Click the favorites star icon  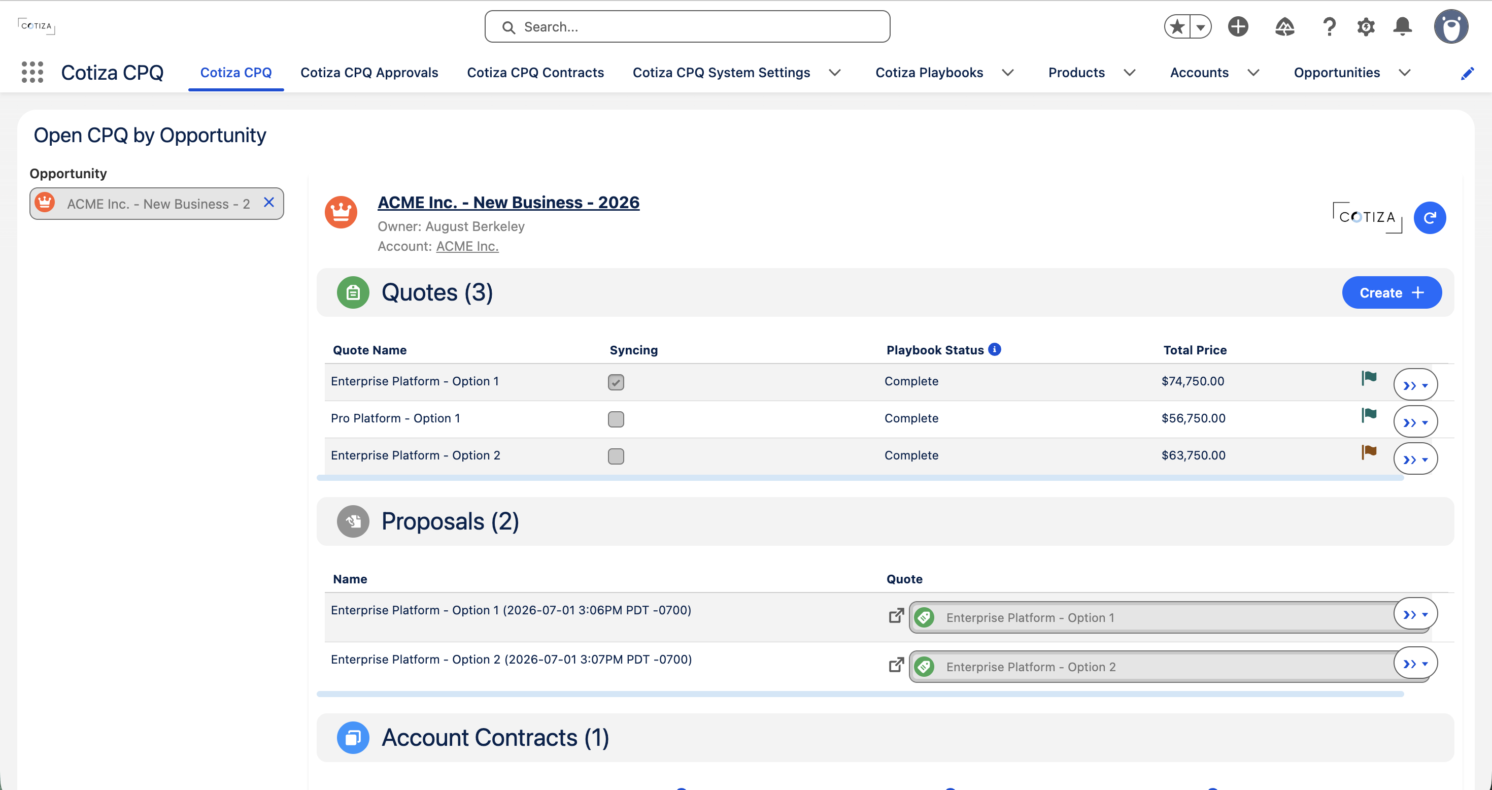pos(1177,27)
